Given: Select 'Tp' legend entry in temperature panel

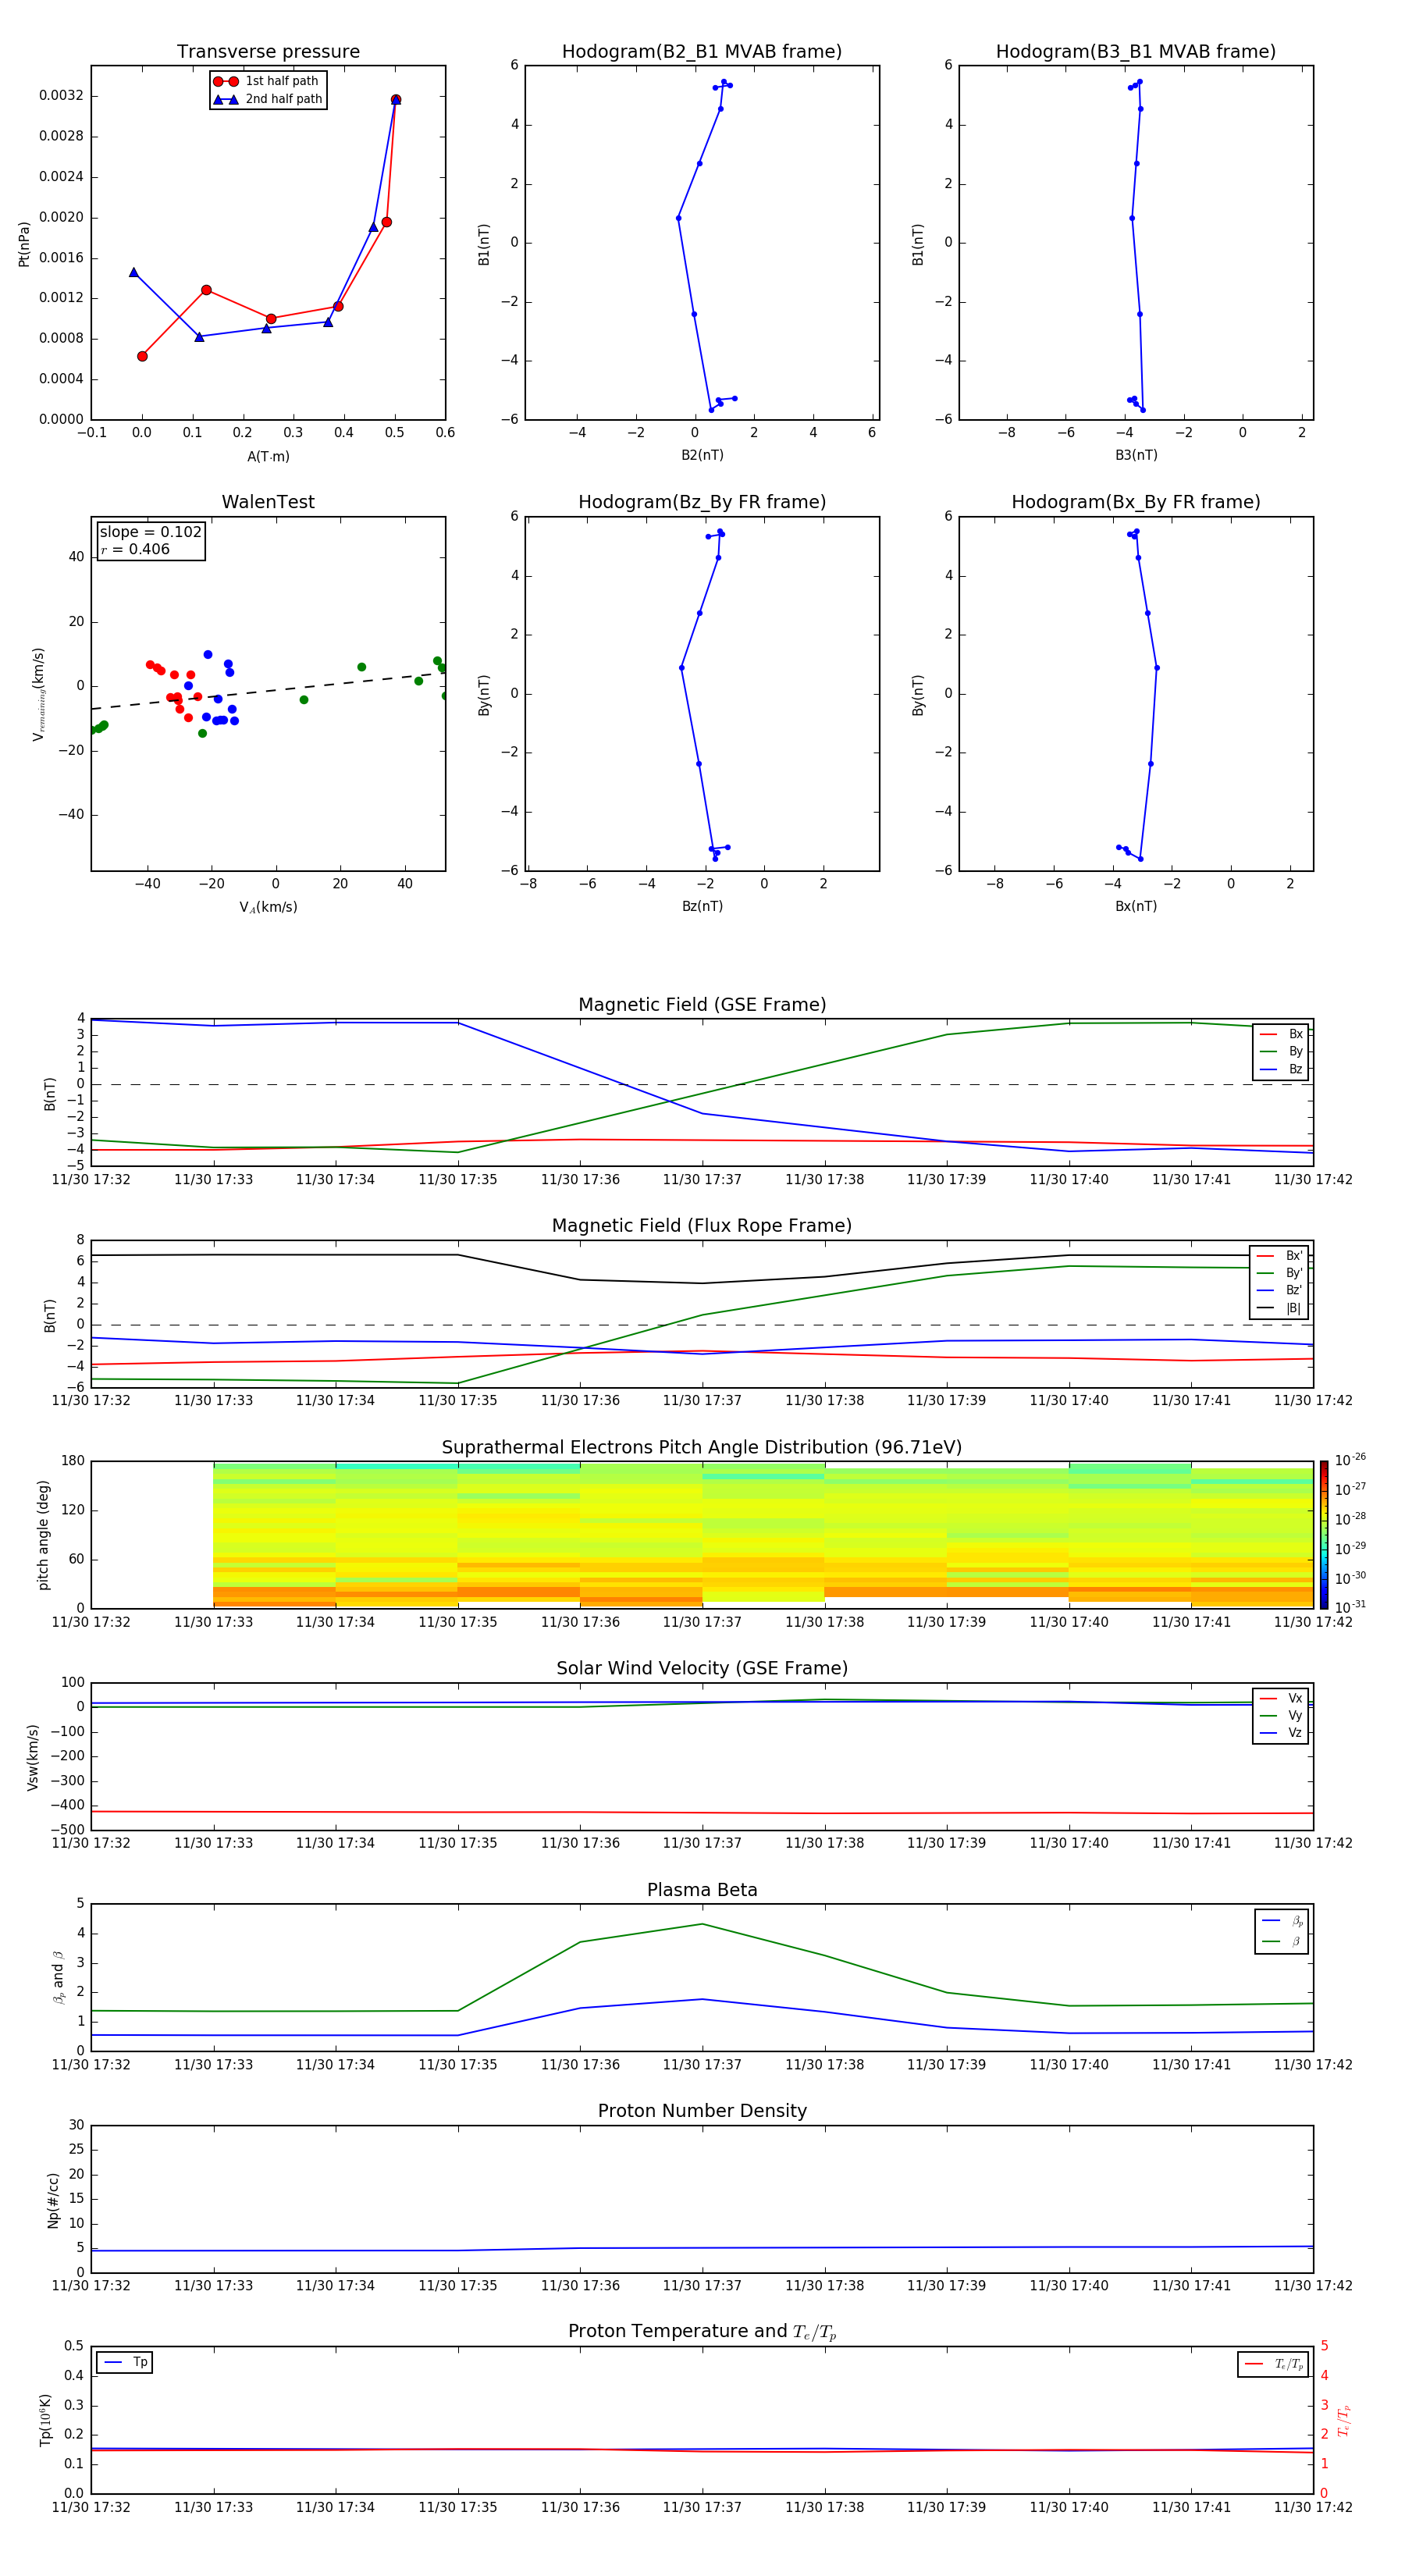Looking at the screenshot, I should pos(124,2362).
